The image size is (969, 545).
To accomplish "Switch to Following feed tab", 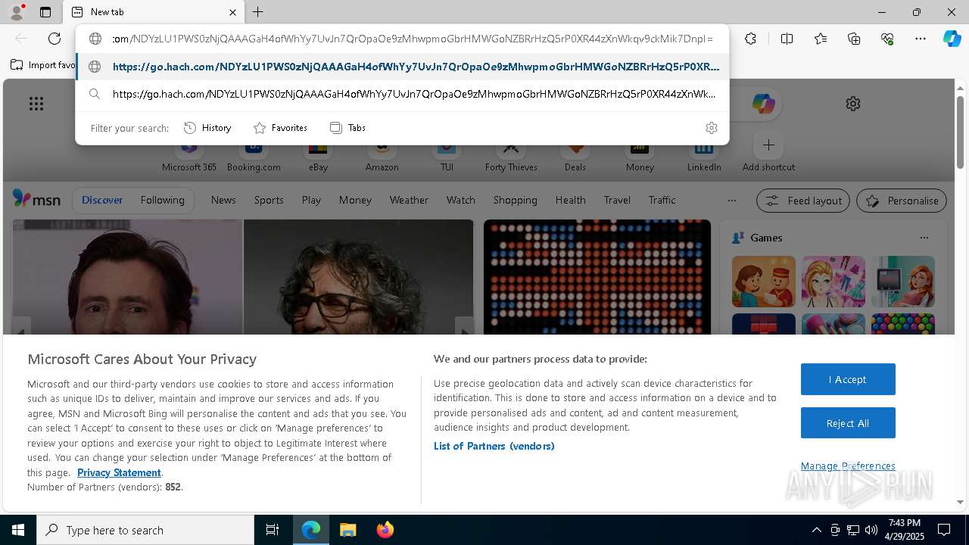I will pos(162,200).
